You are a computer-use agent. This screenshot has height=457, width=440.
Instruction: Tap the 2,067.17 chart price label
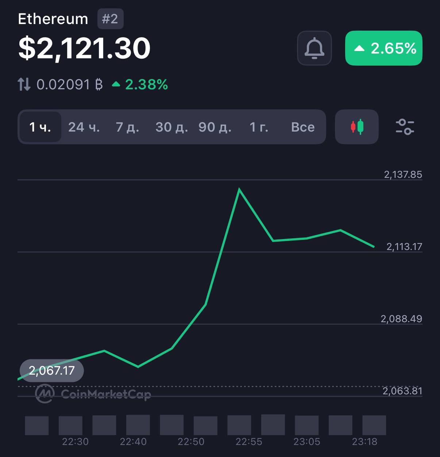click(52, 371)
